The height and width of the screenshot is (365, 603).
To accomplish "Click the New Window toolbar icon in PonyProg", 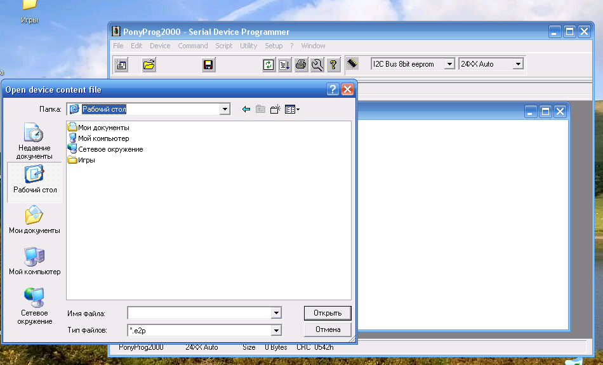I will (x=121, y=64).
